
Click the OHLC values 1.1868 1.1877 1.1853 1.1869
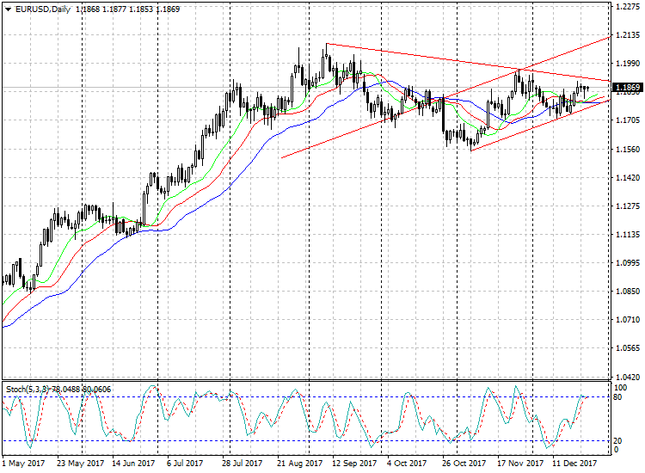tap(128, 9)
